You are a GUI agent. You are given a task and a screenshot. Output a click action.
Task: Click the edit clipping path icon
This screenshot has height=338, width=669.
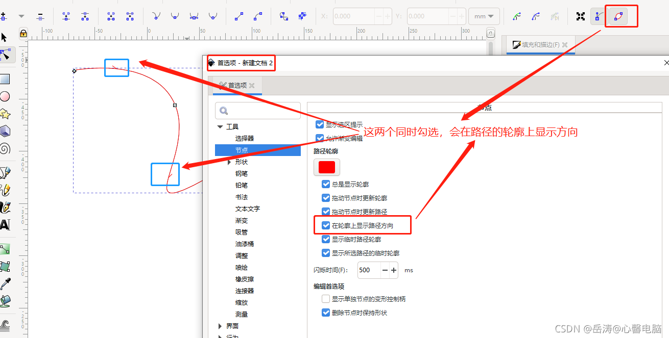[517, 16]
